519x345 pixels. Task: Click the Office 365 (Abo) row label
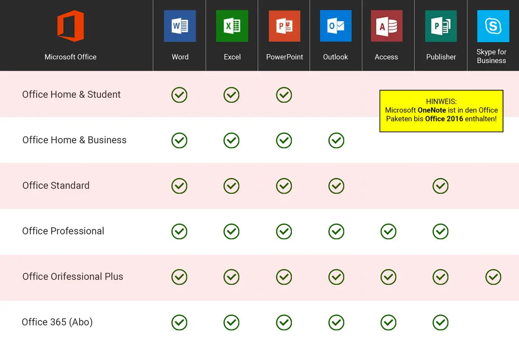coord(57,322)
